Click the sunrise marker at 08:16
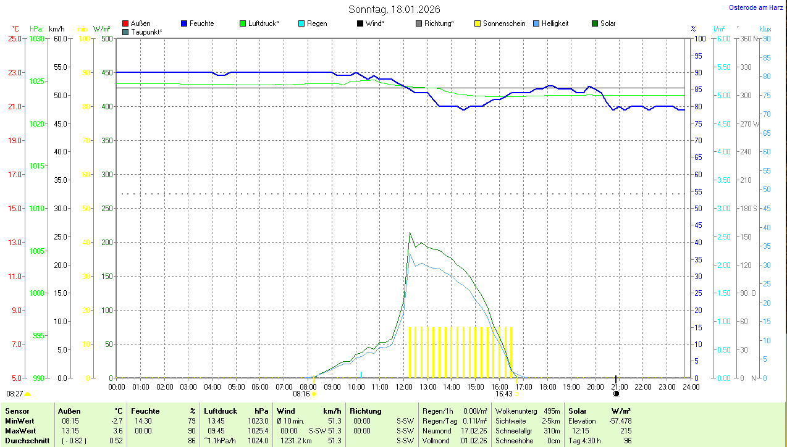The image size is (787, 447). click(314, 393)
